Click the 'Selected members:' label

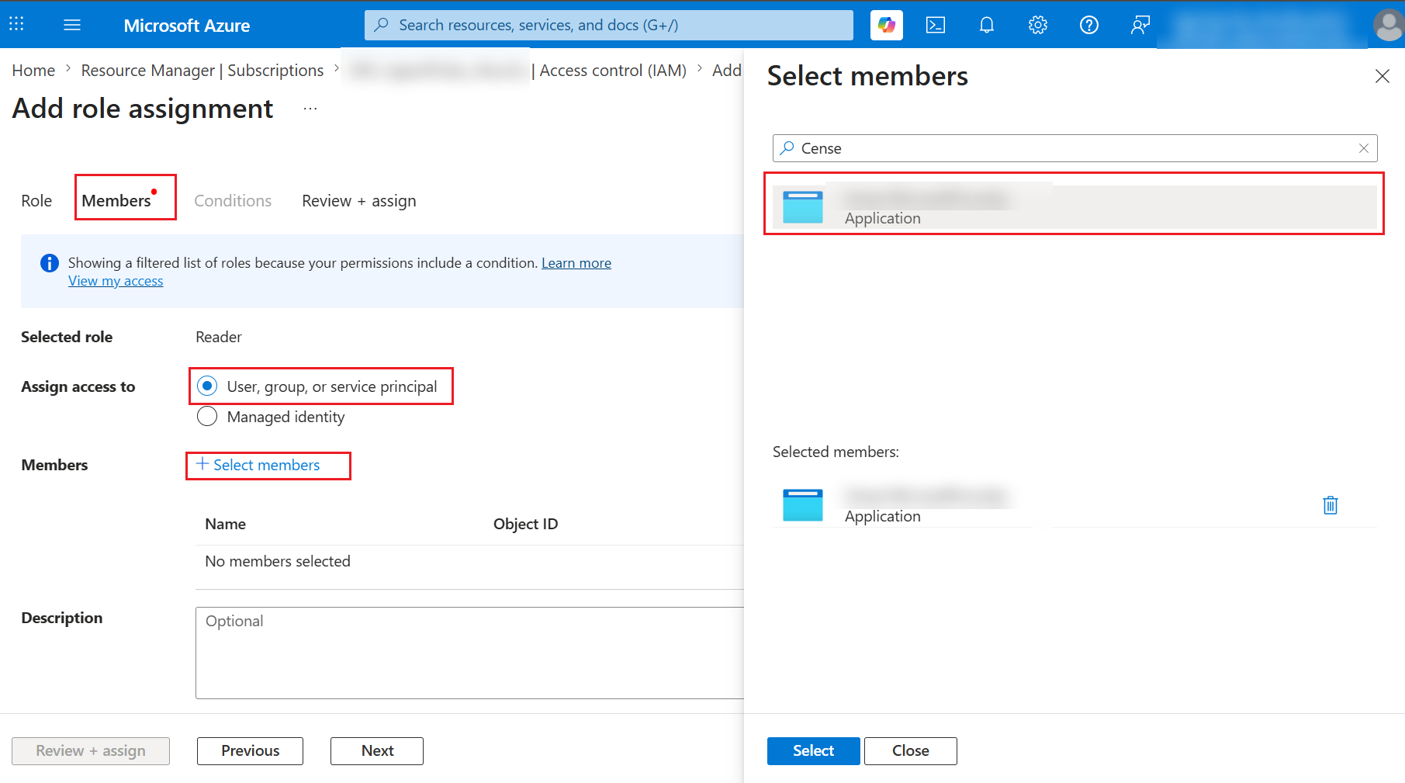(836, 452)
